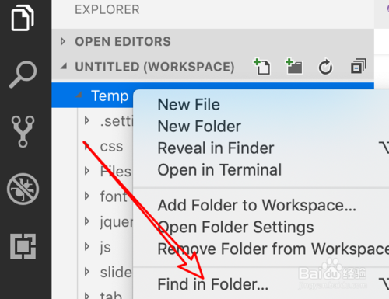Expand the Open Editors section
Viewport: 389px width, 299px height.
[63, 41]
